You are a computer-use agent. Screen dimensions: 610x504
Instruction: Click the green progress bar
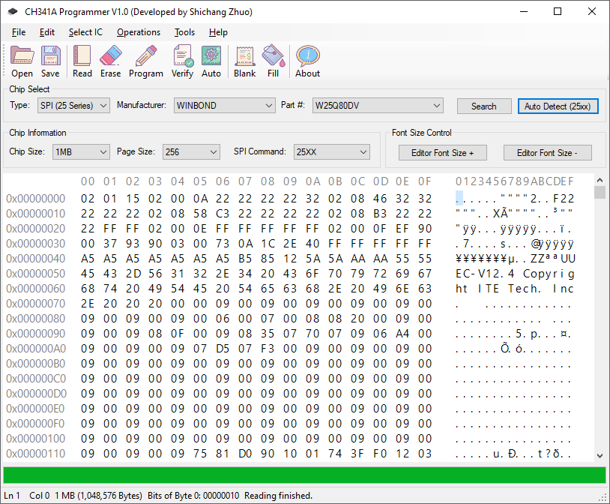[304, 475]
